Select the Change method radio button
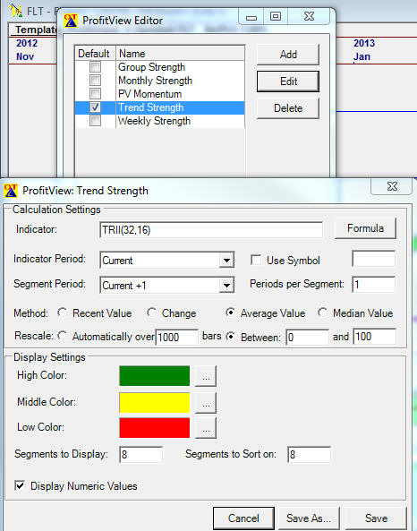 click(151, 313)
